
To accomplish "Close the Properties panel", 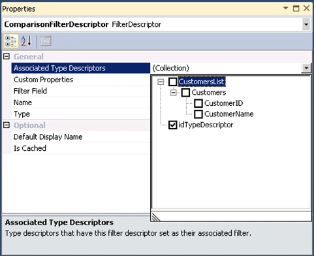I will [x=306, y=8].
